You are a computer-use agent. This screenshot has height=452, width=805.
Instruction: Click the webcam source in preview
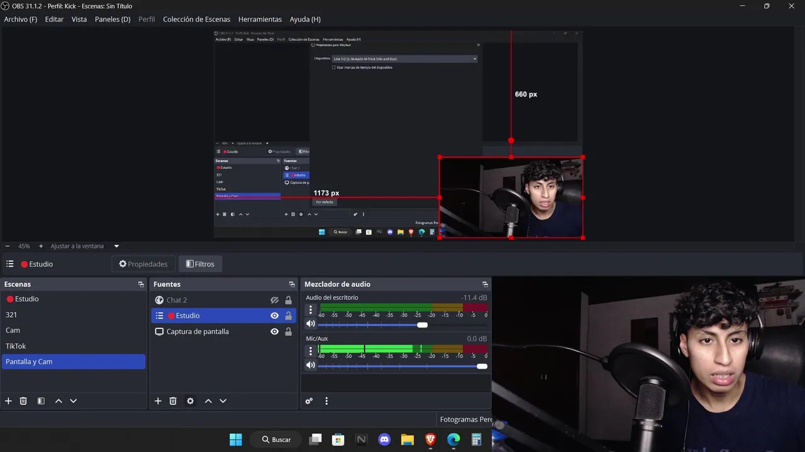tap(511, 197)
